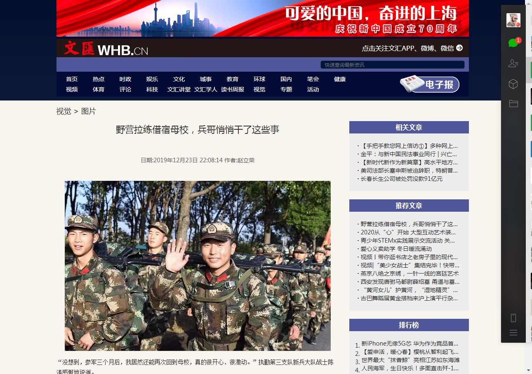Open the hamburger menu in the sidebar

513,333
